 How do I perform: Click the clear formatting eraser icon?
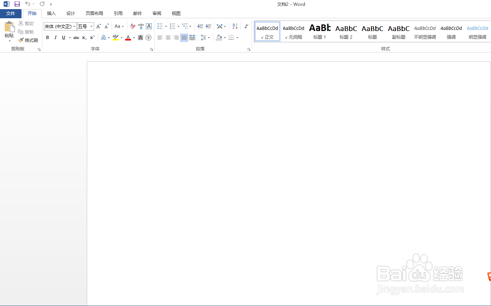(x=133, y=26)
